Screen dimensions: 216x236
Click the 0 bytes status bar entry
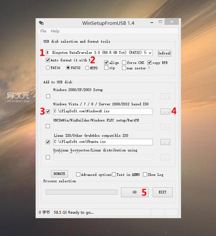pos(44,213)
